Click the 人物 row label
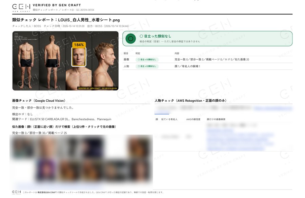This screenshot has width=305, height=198. coord(126,66)
